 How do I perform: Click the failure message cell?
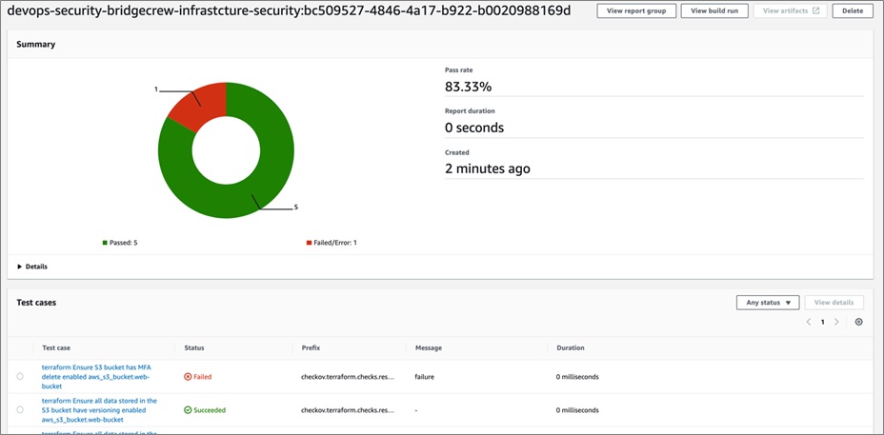tap(425, 377)
